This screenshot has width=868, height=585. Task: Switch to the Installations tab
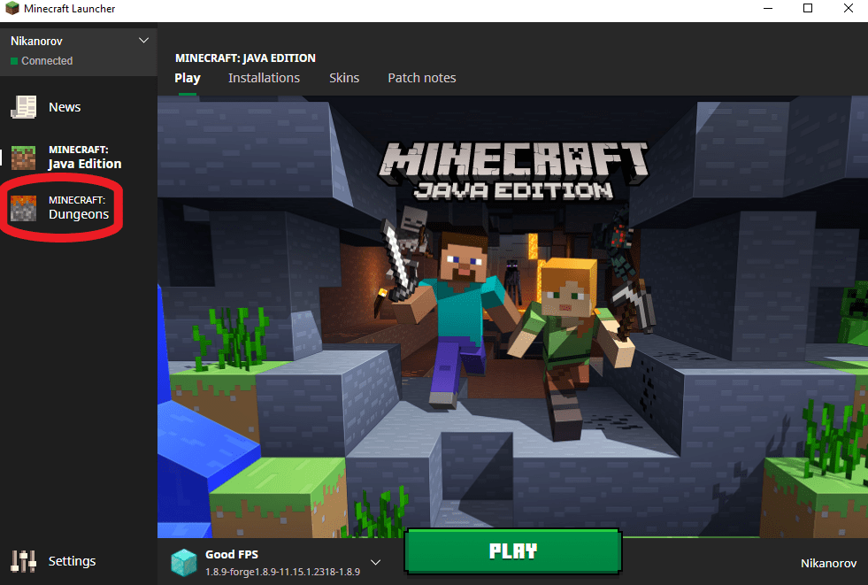click(x=264, y=78)
